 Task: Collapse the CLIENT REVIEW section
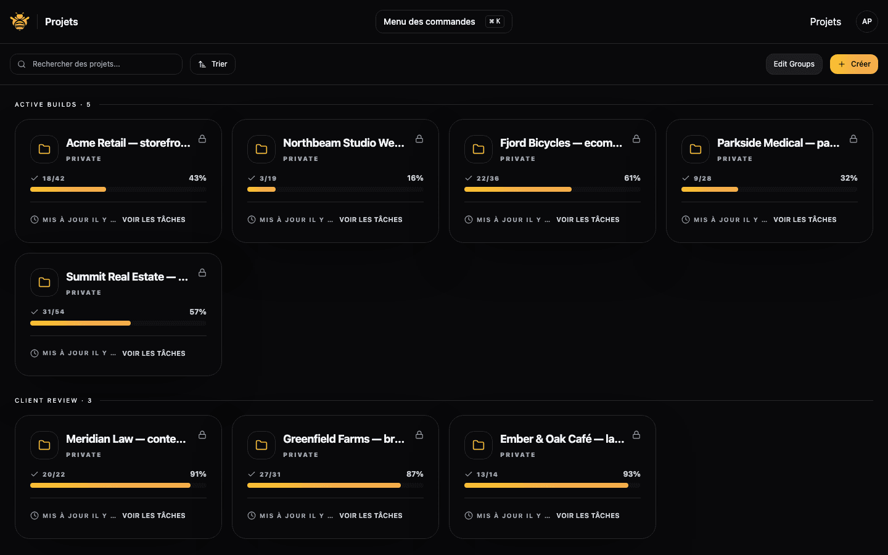click(54, 400)
